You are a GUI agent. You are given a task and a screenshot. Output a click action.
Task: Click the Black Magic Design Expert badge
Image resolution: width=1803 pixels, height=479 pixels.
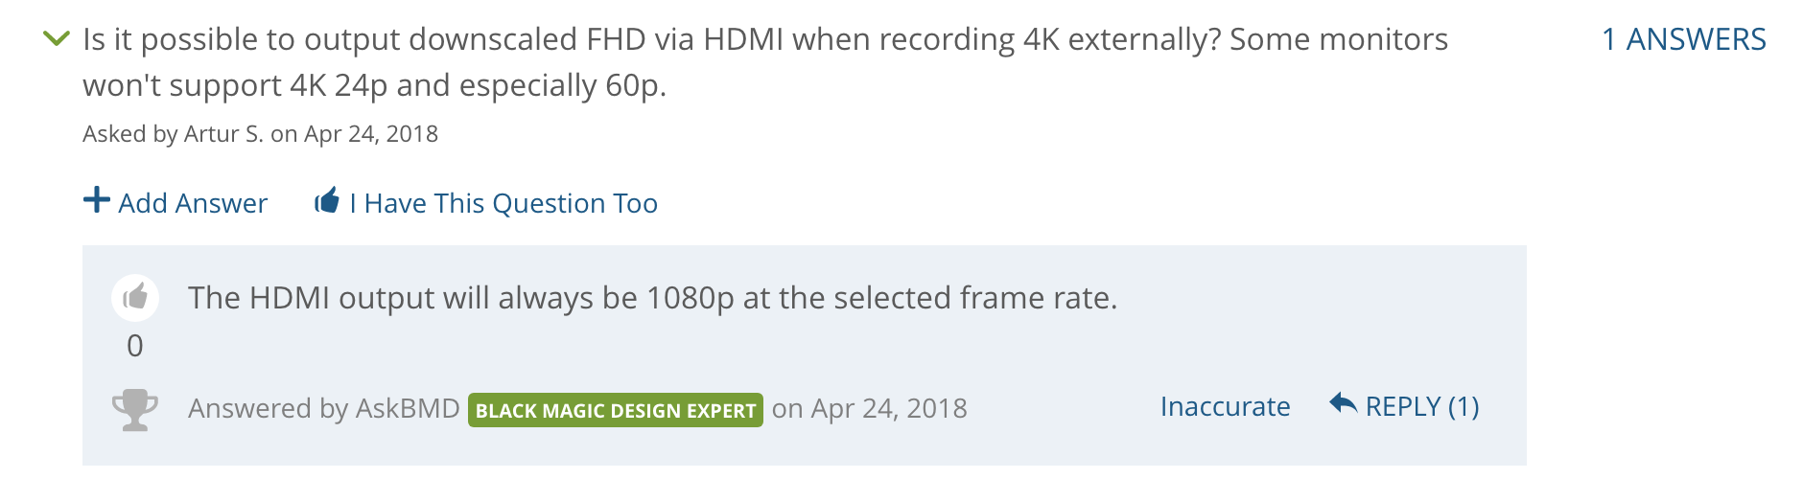pos(616,410)
